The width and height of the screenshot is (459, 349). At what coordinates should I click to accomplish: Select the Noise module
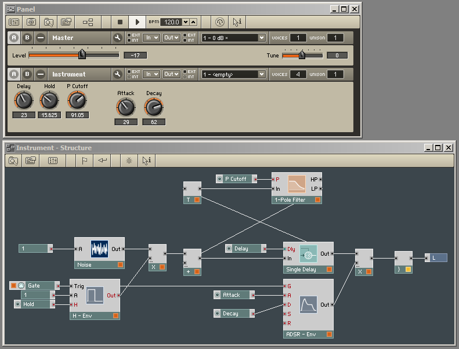[x=100, y=253]
